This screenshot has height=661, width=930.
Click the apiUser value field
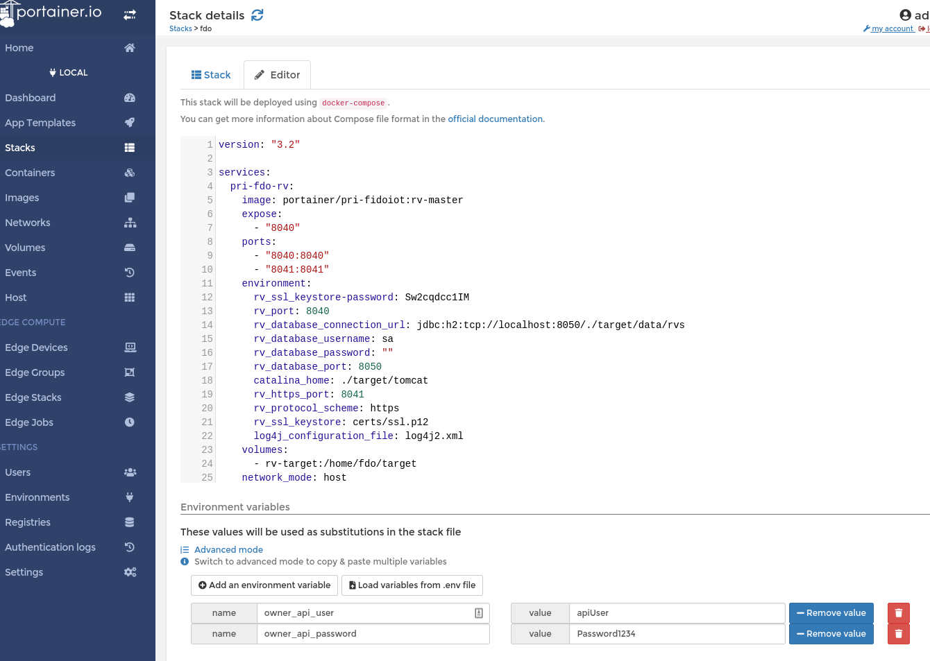click(x=677, y=613)
